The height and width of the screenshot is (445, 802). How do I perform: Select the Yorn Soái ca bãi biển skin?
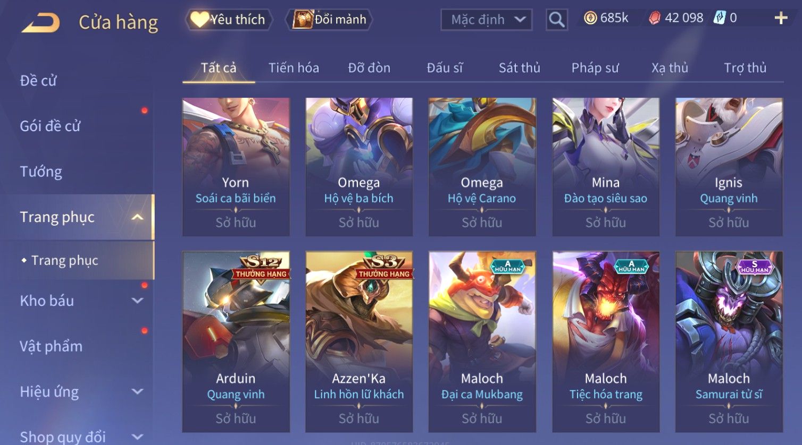click(x=236, y=167)
